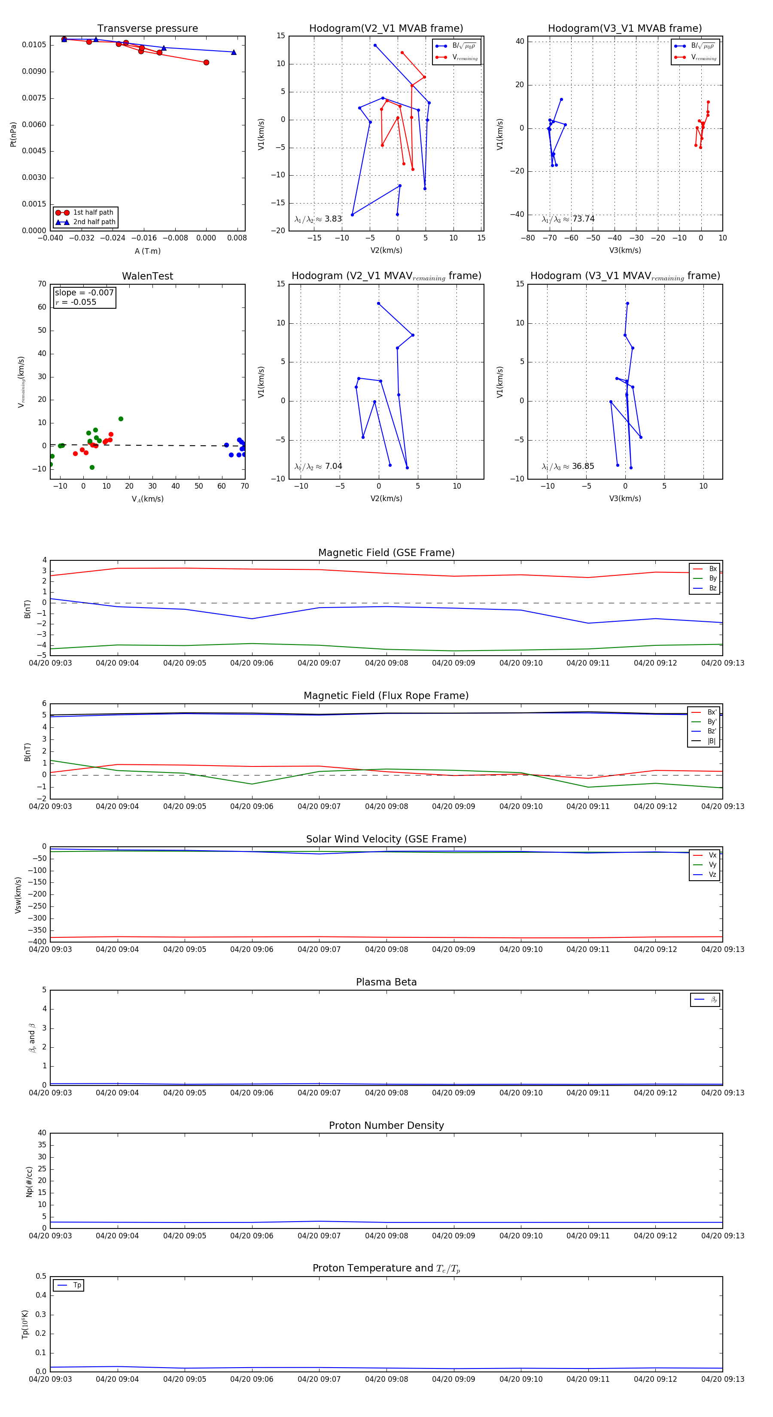Click the highest green dot in WalenTest plot
Image resolution: width=773 pixels, height=1417 pixels.
click(121, 419)
